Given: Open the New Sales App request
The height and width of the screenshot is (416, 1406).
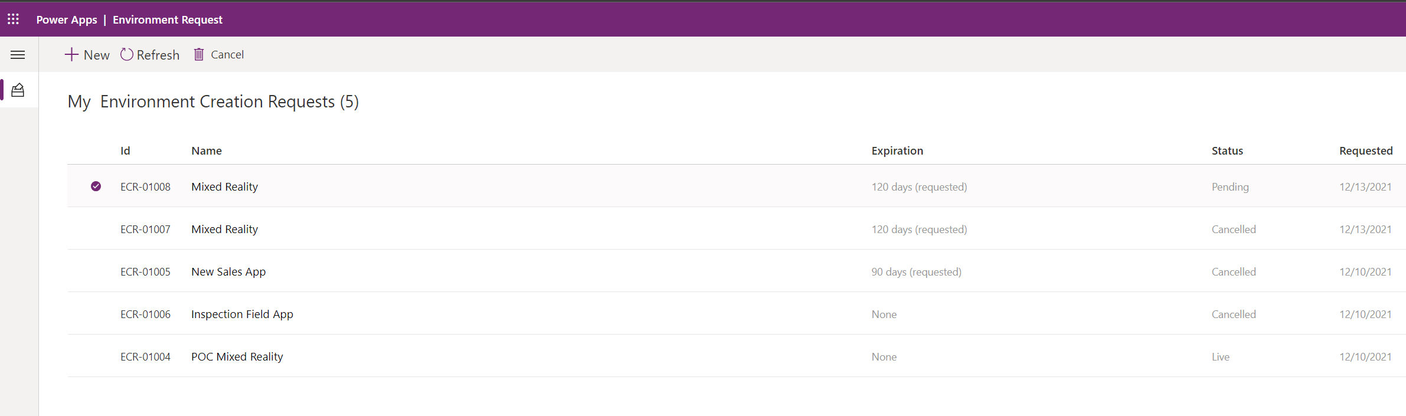Looking at the screenshot, I should [x=228, y=272].
